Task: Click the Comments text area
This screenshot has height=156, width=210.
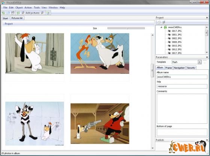Action: click(182, 109)
